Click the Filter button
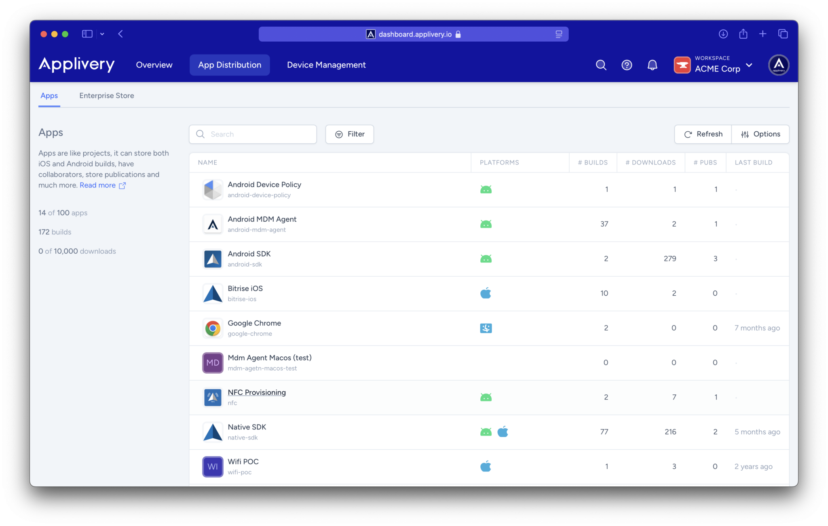This screenshot has width=828, height=526. [x=349, y=134]
